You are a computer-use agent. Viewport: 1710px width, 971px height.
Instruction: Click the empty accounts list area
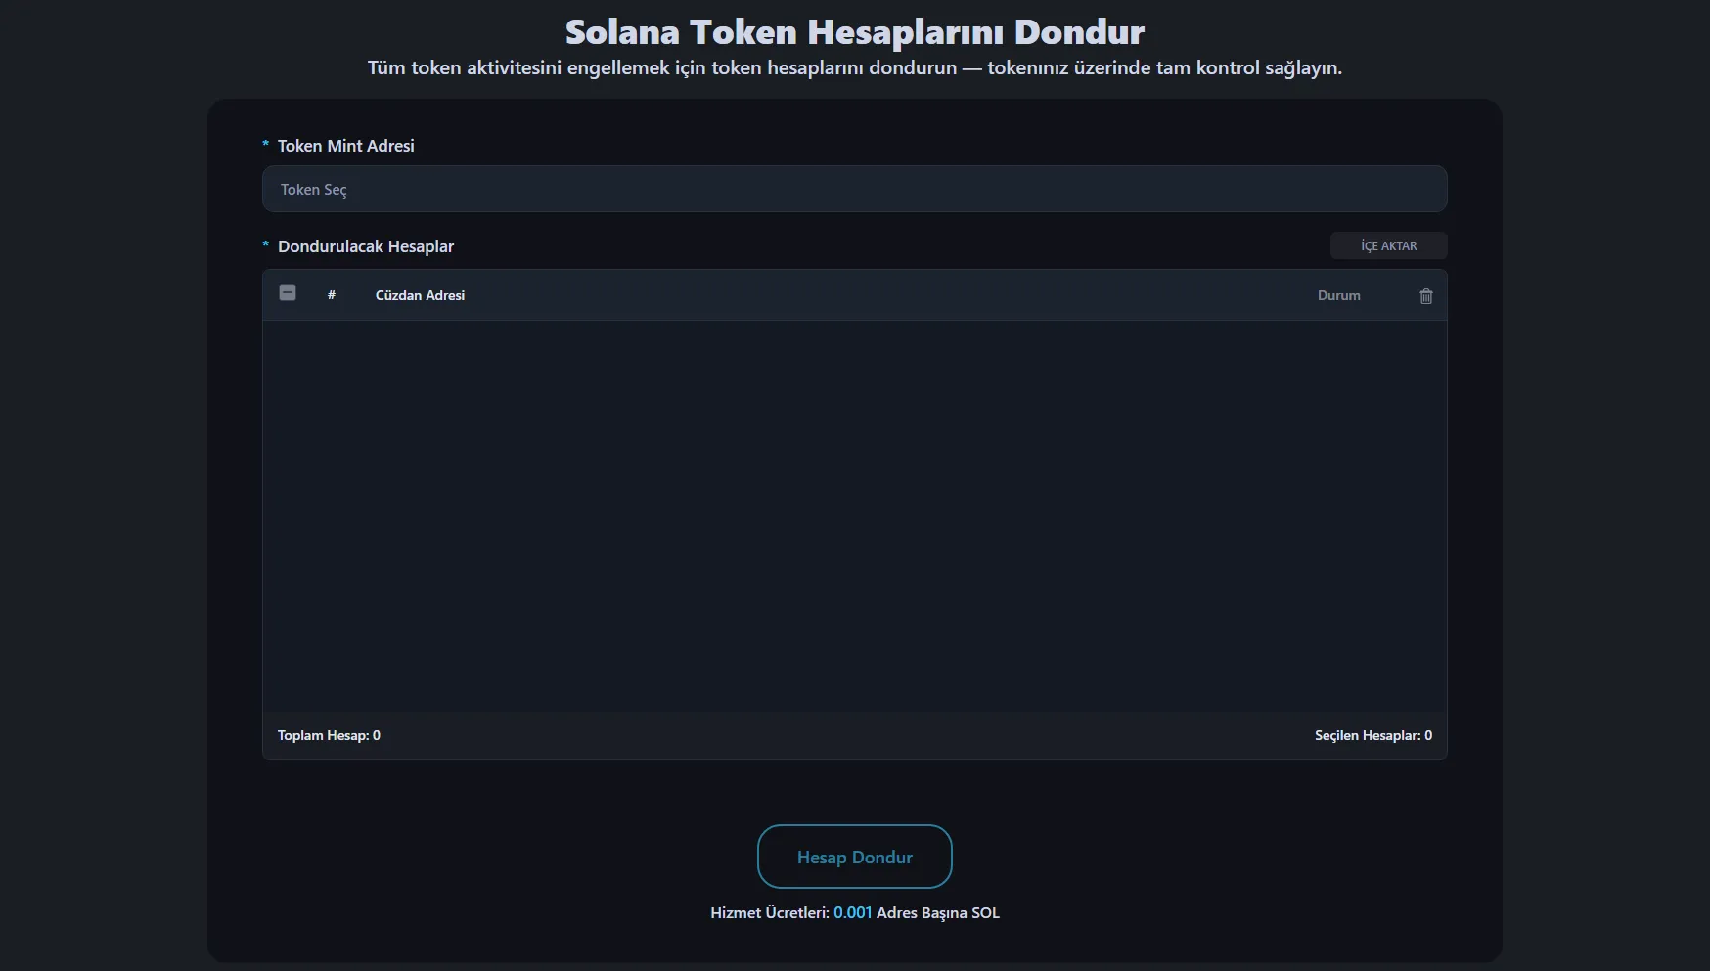point(854,518)
